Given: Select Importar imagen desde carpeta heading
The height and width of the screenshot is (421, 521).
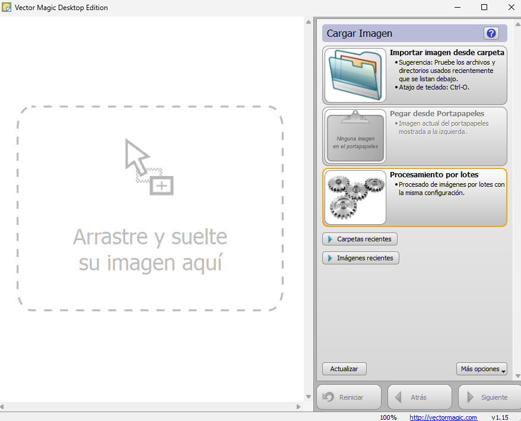Looking at the screenshot, I should [446, 53].
